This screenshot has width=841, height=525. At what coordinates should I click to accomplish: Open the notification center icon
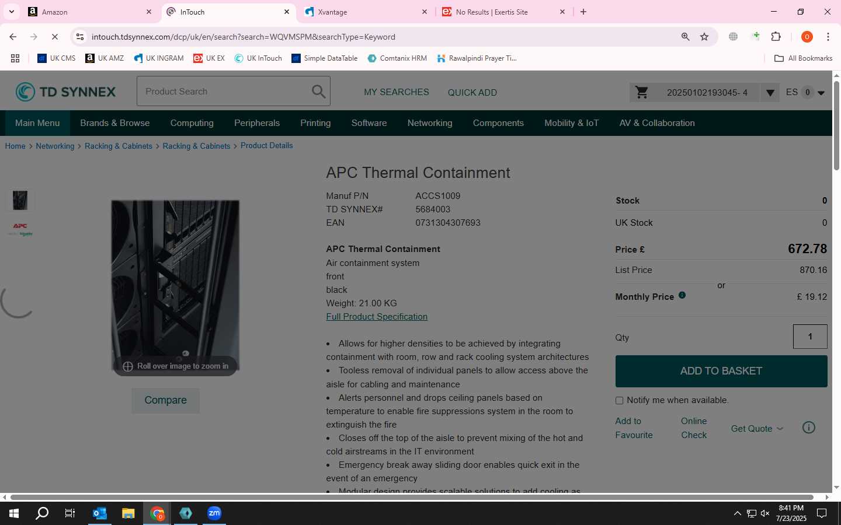(822, 513)
